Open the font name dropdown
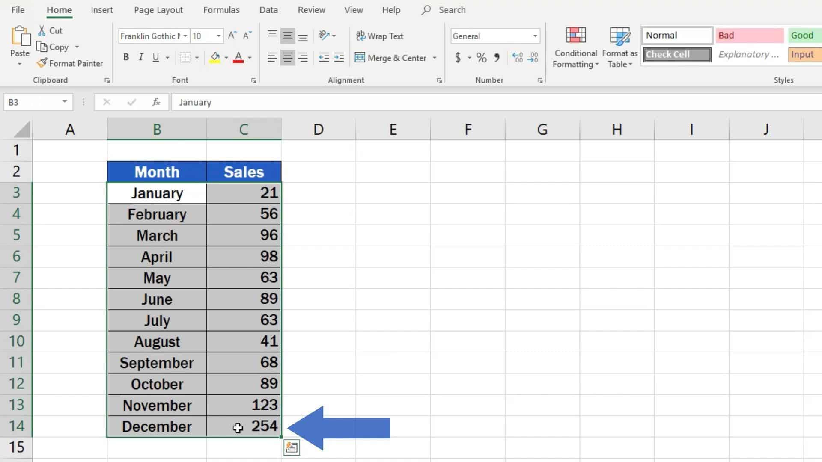The height and width of the screenshot is (462, 822). coord(184,36)
